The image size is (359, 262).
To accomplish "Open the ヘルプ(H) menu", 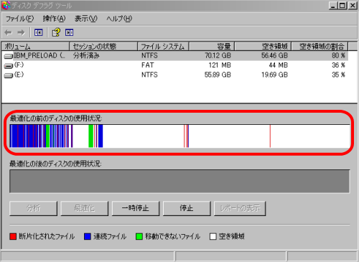I will (x=119, y=19).
